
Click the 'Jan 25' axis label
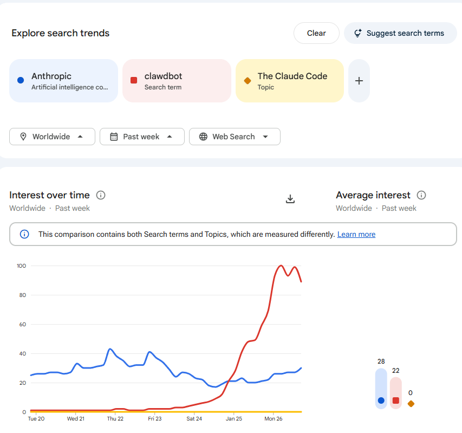click(234, 418)
